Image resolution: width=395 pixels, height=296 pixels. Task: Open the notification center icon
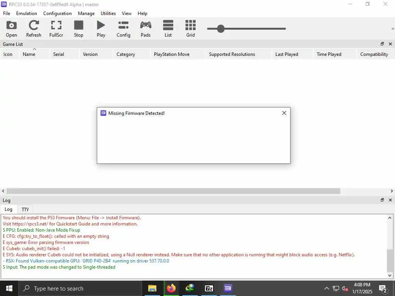(x=383, y=288)
